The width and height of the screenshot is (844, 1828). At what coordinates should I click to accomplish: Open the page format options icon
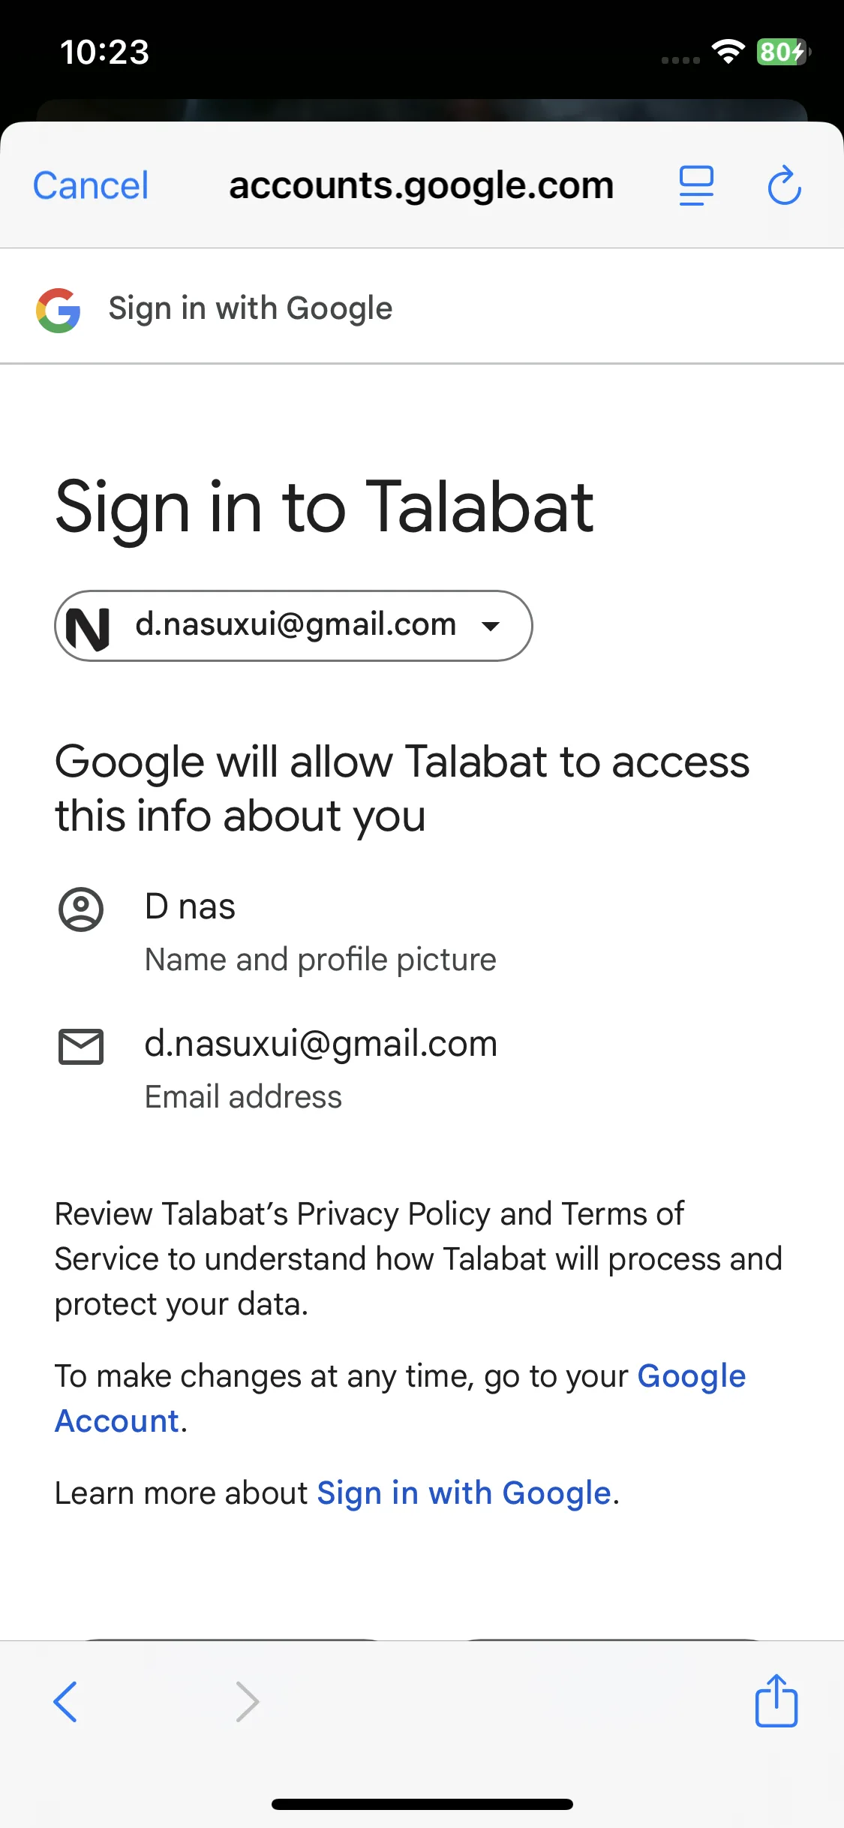coord(696,185)
